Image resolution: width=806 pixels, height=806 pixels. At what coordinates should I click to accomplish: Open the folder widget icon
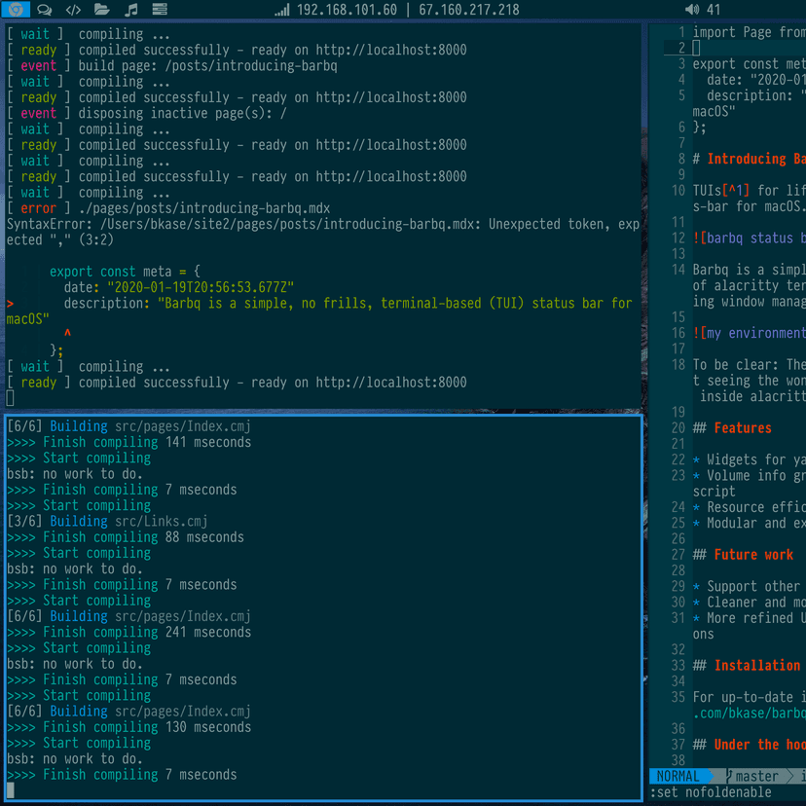point(101,10)
